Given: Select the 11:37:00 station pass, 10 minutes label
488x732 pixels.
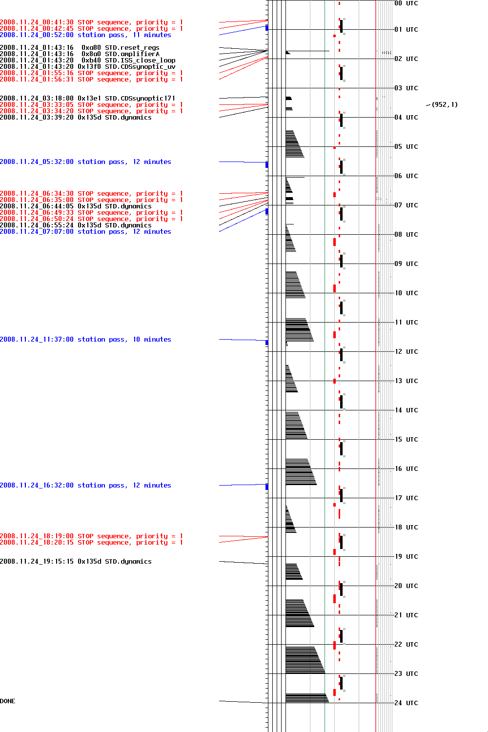Looking at the screenshot, I should point(85,340).
